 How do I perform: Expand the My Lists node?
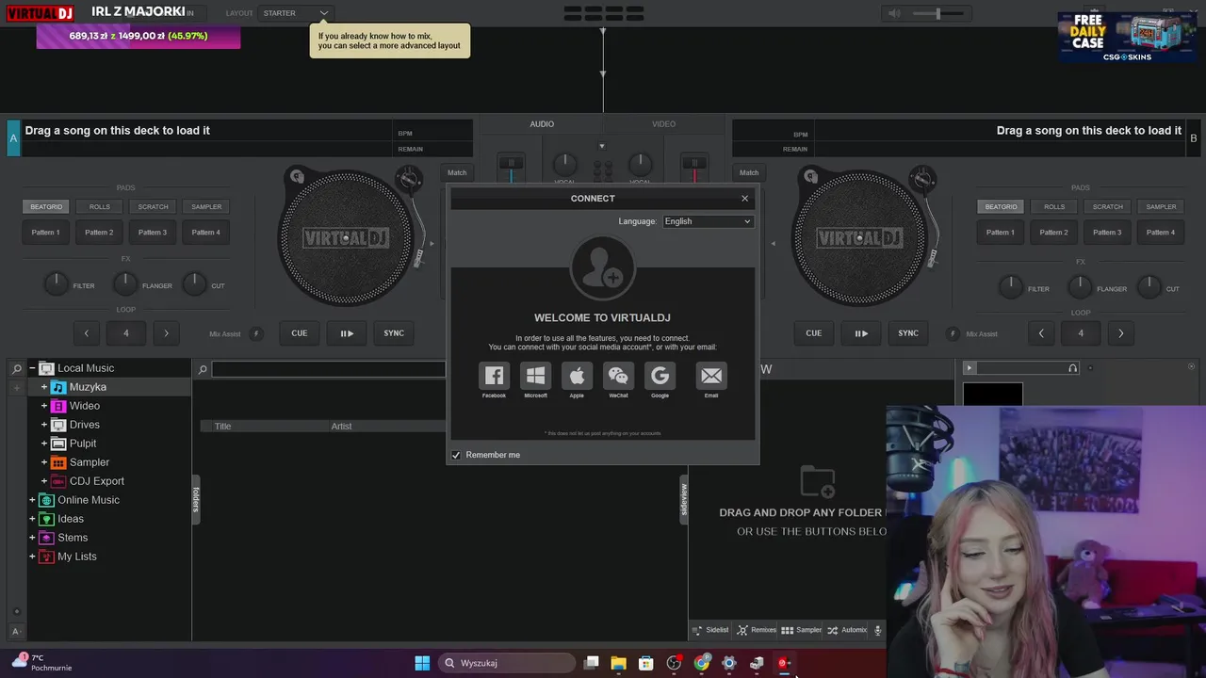coord(32,557)
